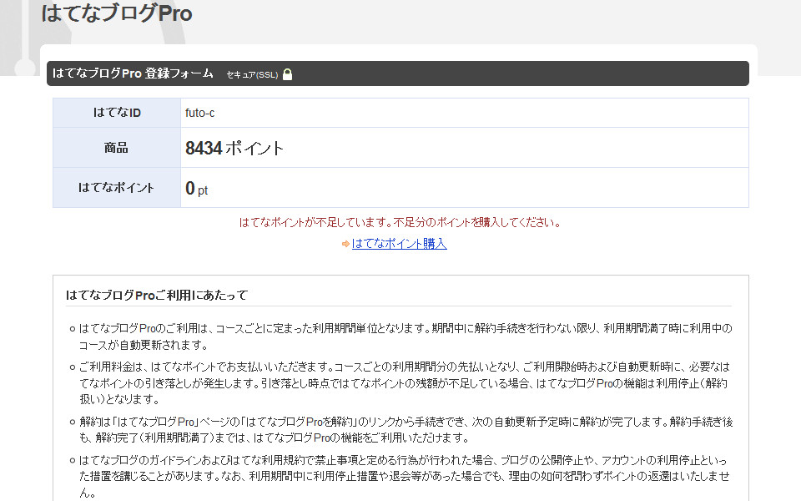Select the futo-c ID value
This screenshot has height=501, width=801.
(x=199, y=113)
